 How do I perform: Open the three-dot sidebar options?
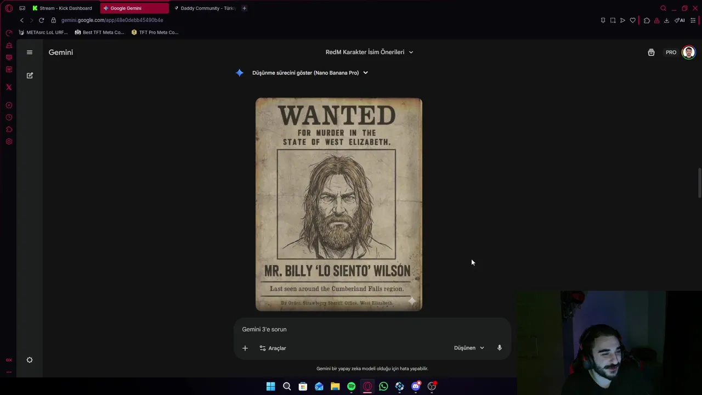(x=9, y=372)
